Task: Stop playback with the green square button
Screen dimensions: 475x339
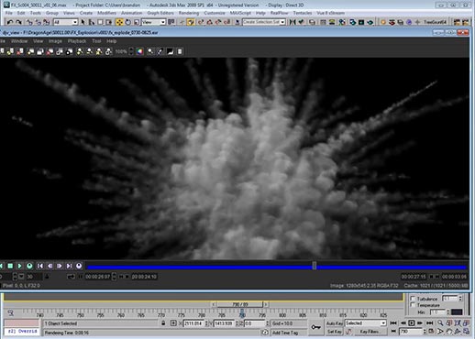Action: point(10,266)
